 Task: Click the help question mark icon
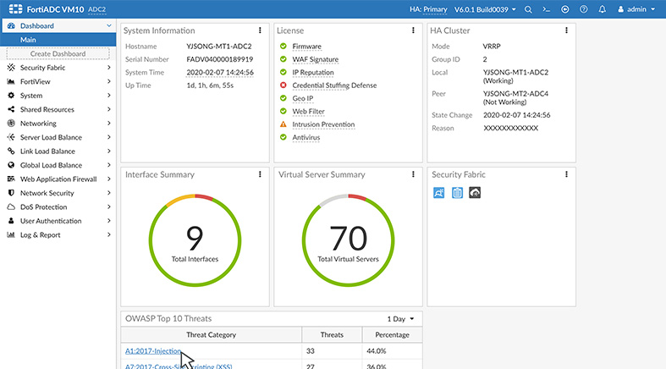tap(584, 9)
